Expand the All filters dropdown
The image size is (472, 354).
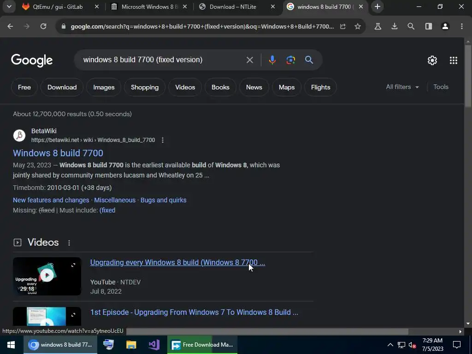402,87
